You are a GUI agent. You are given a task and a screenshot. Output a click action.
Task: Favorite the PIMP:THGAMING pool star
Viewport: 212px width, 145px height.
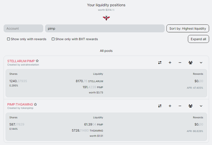35,104
